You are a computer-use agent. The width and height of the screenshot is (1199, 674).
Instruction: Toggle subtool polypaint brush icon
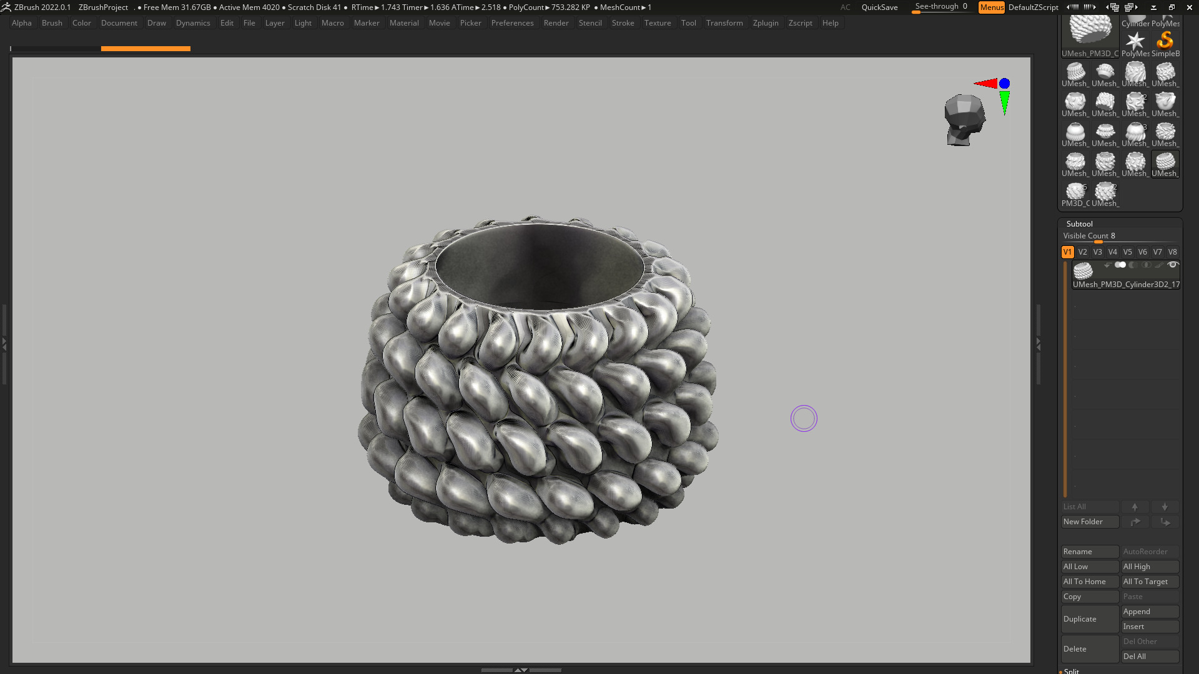tap(1160, 265)
